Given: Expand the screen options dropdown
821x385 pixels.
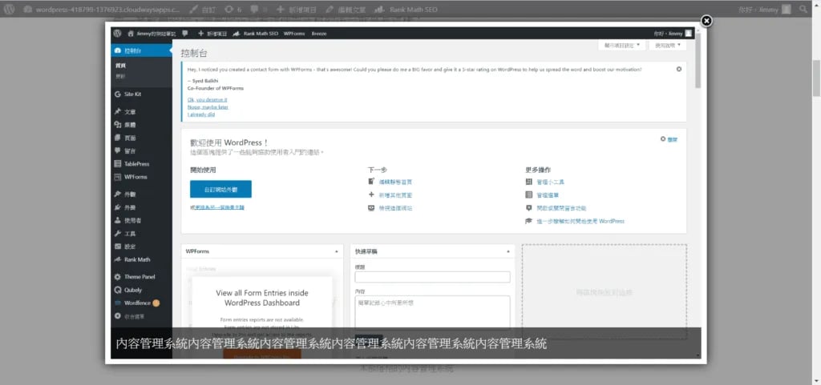Looking at the screenshot, I should [621, 46].
